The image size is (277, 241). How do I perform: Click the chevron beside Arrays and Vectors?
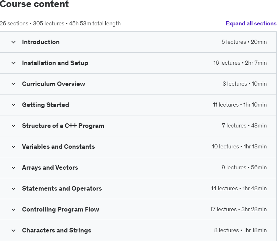13,168
